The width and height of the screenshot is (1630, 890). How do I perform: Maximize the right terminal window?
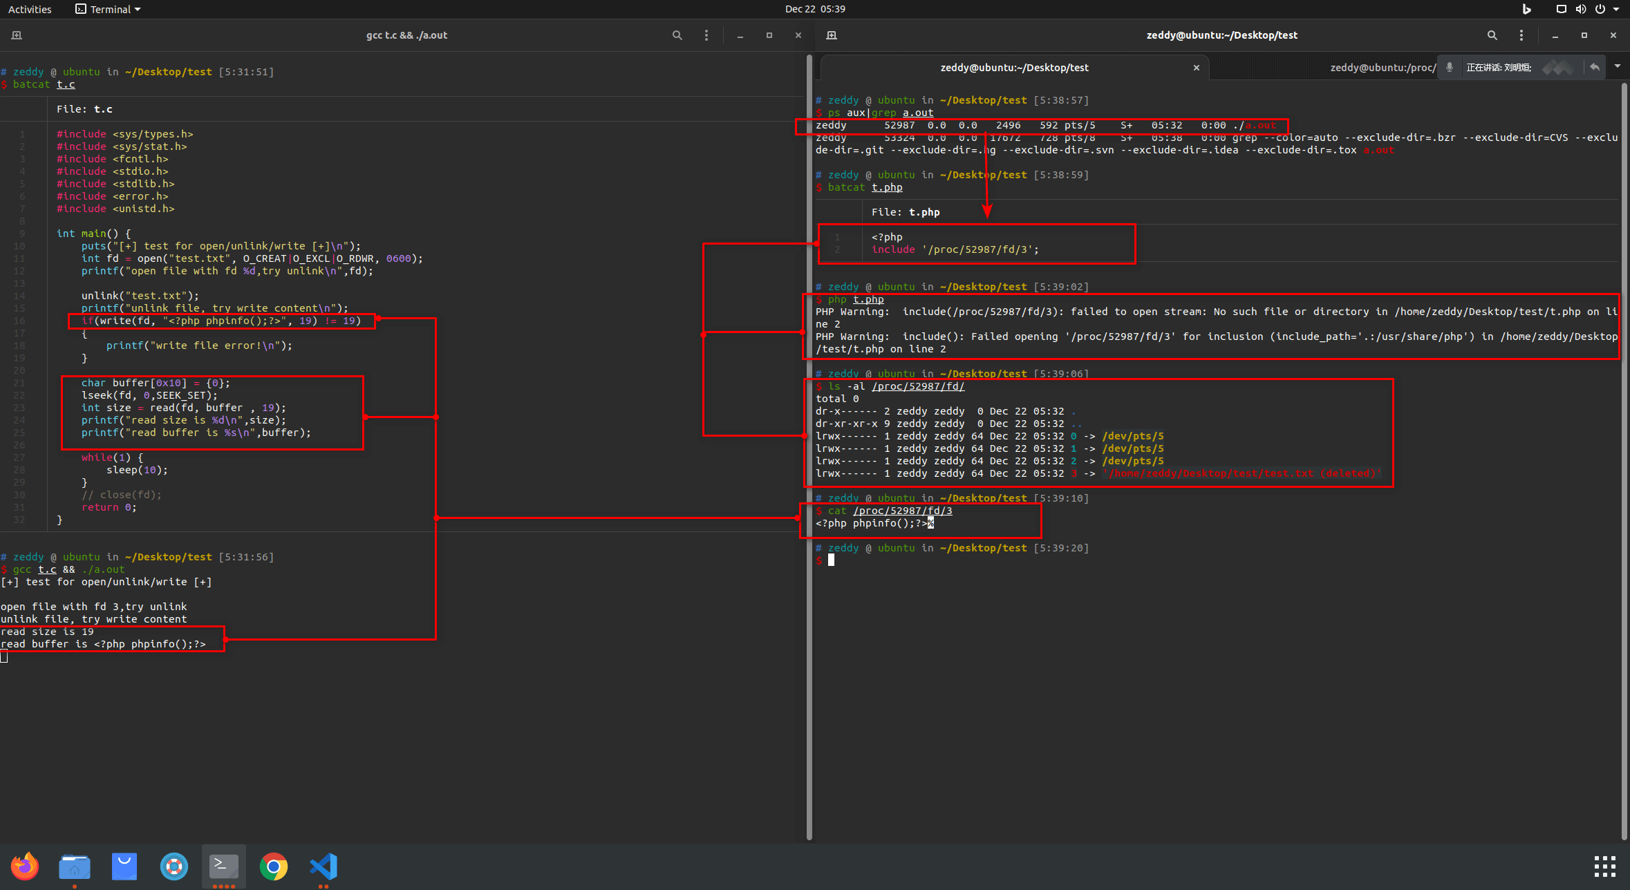pos(1584,35)
